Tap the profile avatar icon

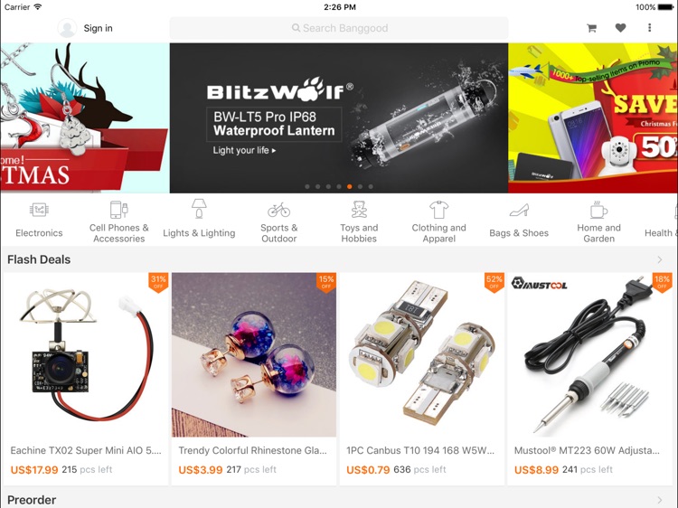[67, 28]
